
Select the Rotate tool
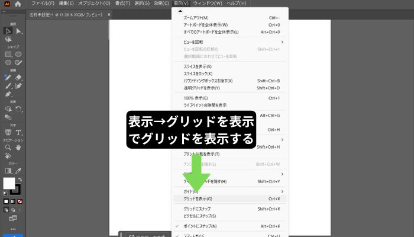pos(18,109)
